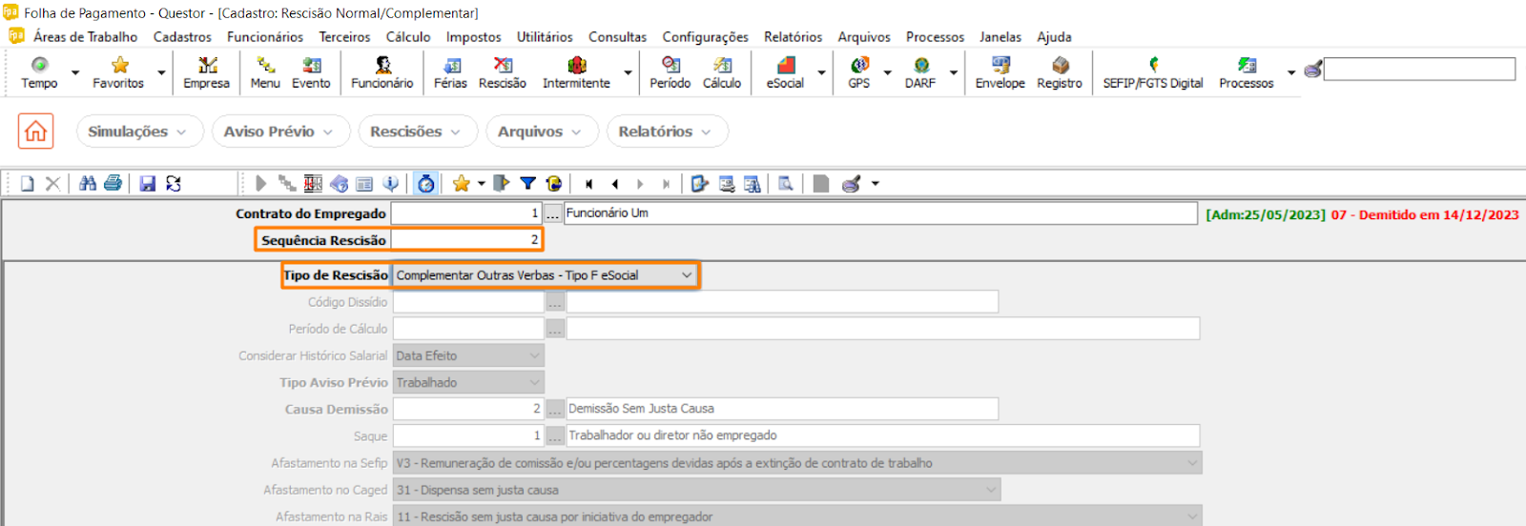The image size is (1526, 526).
Task: Expand the Aviso Prévio dropdown
Action: pyautogui.click(x=281, y=131)
